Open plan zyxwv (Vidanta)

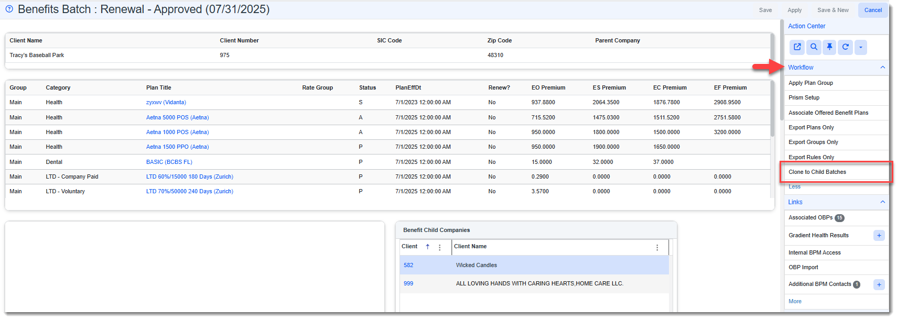pos(166,103)
